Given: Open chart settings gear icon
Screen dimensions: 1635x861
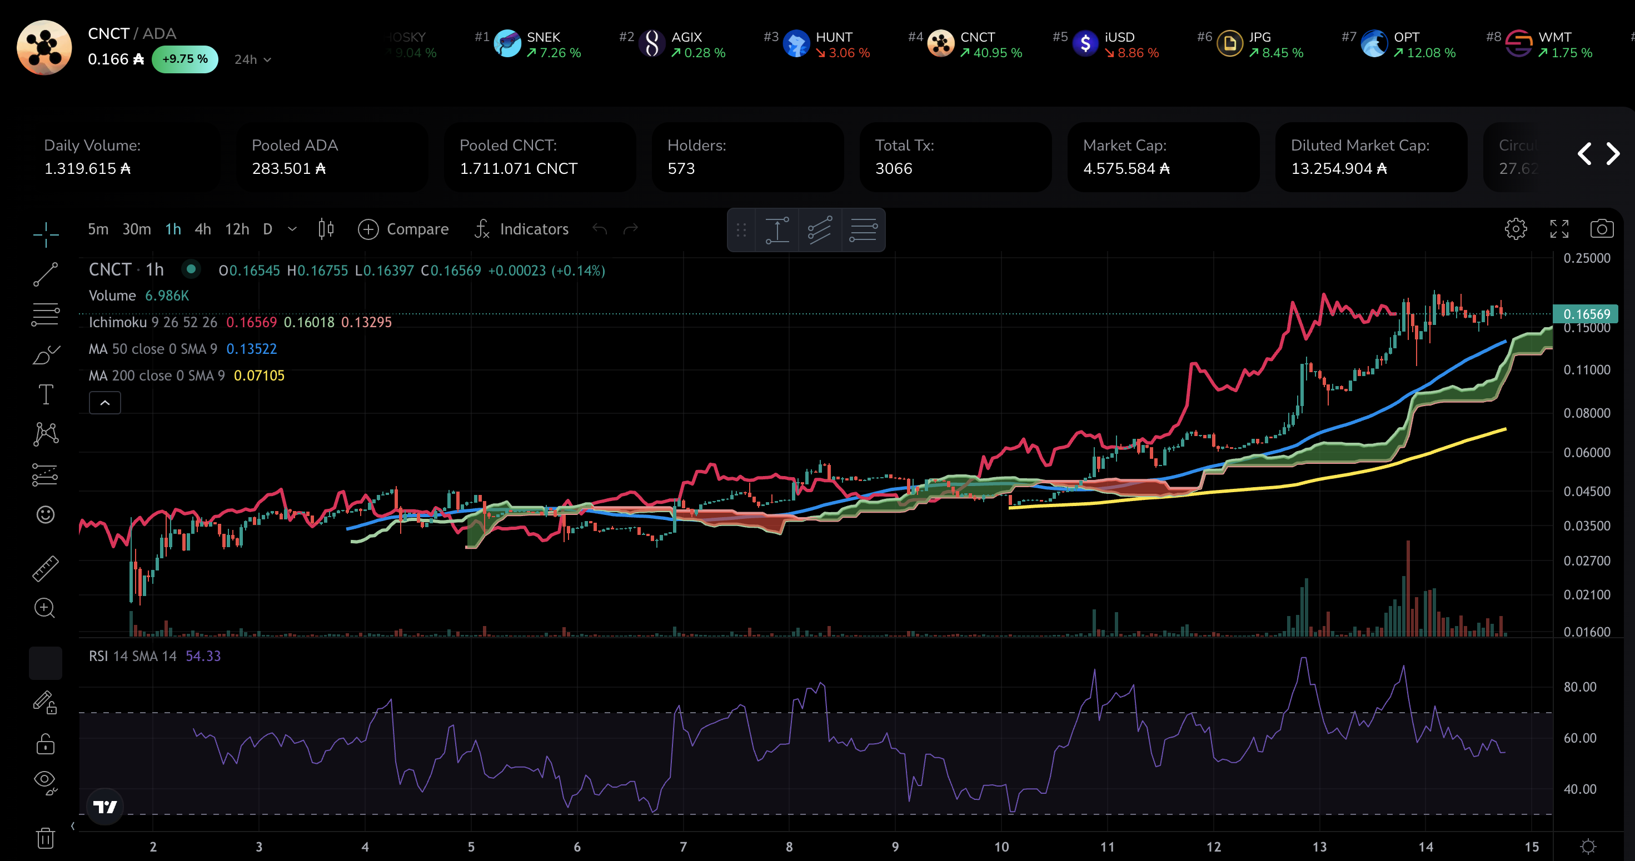Looking at the screenshot, I should [1516, 229].
